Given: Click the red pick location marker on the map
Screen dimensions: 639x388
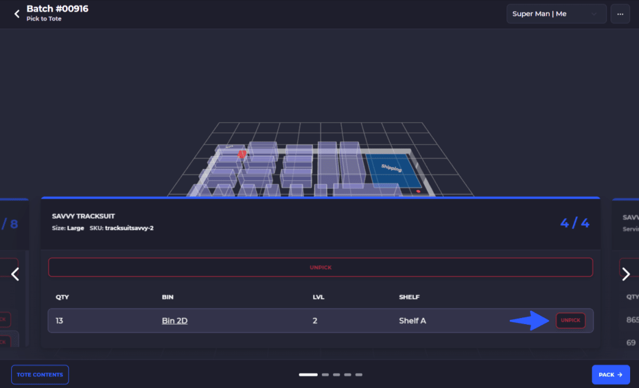Looking at the screenshot, I should click(241, 154).
